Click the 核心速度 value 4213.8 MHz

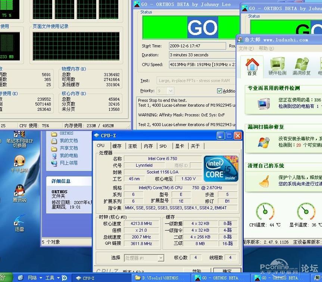click(141, 223)
